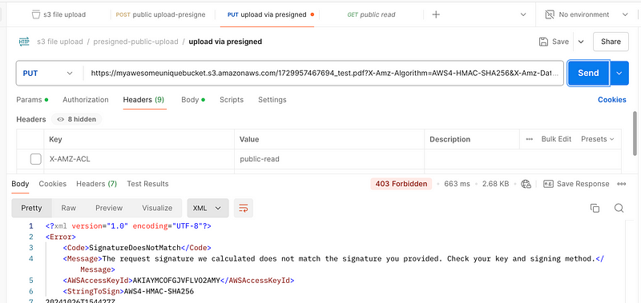This screenshot has height=303, width=641.
Task: Open response more options ellipsis
Action: point(622,184)
